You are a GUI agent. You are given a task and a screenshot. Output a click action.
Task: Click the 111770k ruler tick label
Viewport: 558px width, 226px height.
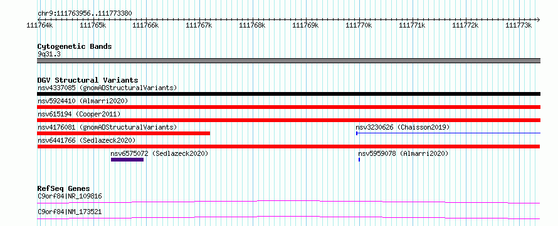(x=359, y=25)
